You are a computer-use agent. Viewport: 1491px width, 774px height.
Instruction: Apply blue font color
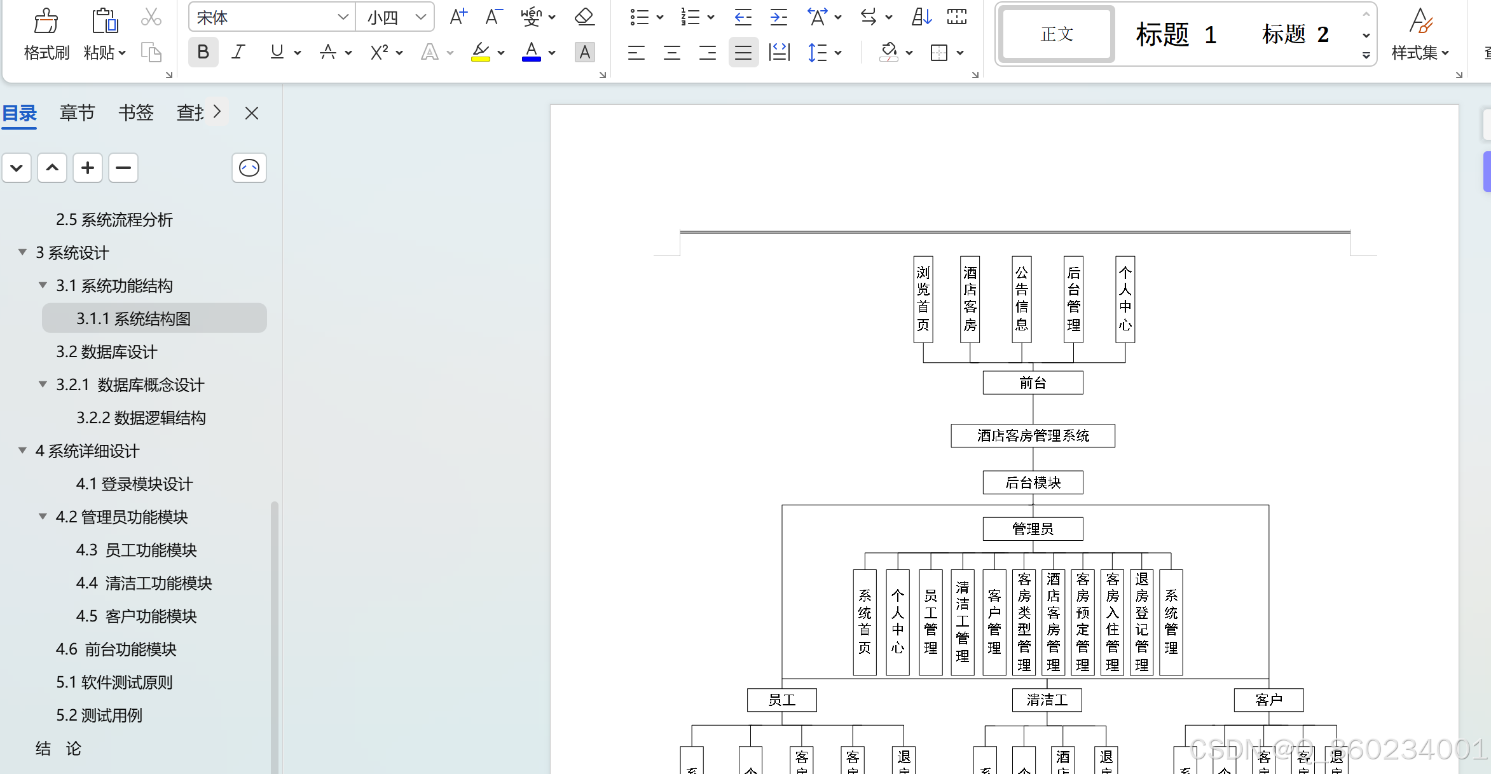click(531, 52)
